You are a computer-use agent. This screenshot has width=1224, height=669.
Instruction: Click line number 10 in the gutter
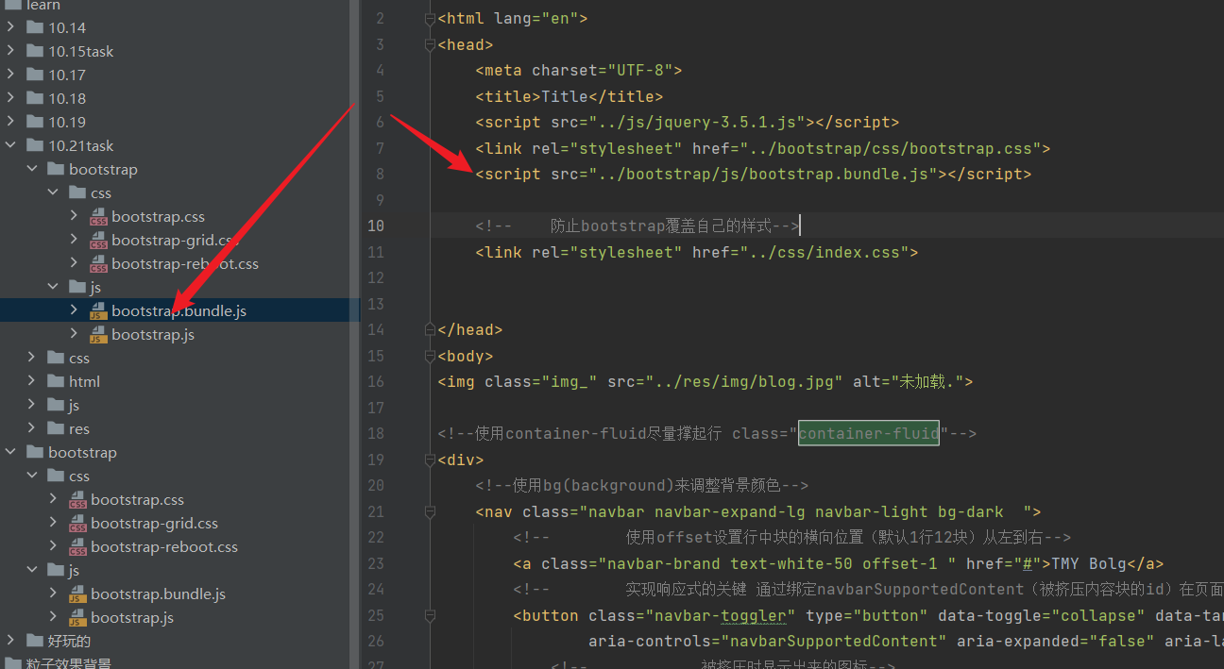pyautogui.click(x=375, y=226)
